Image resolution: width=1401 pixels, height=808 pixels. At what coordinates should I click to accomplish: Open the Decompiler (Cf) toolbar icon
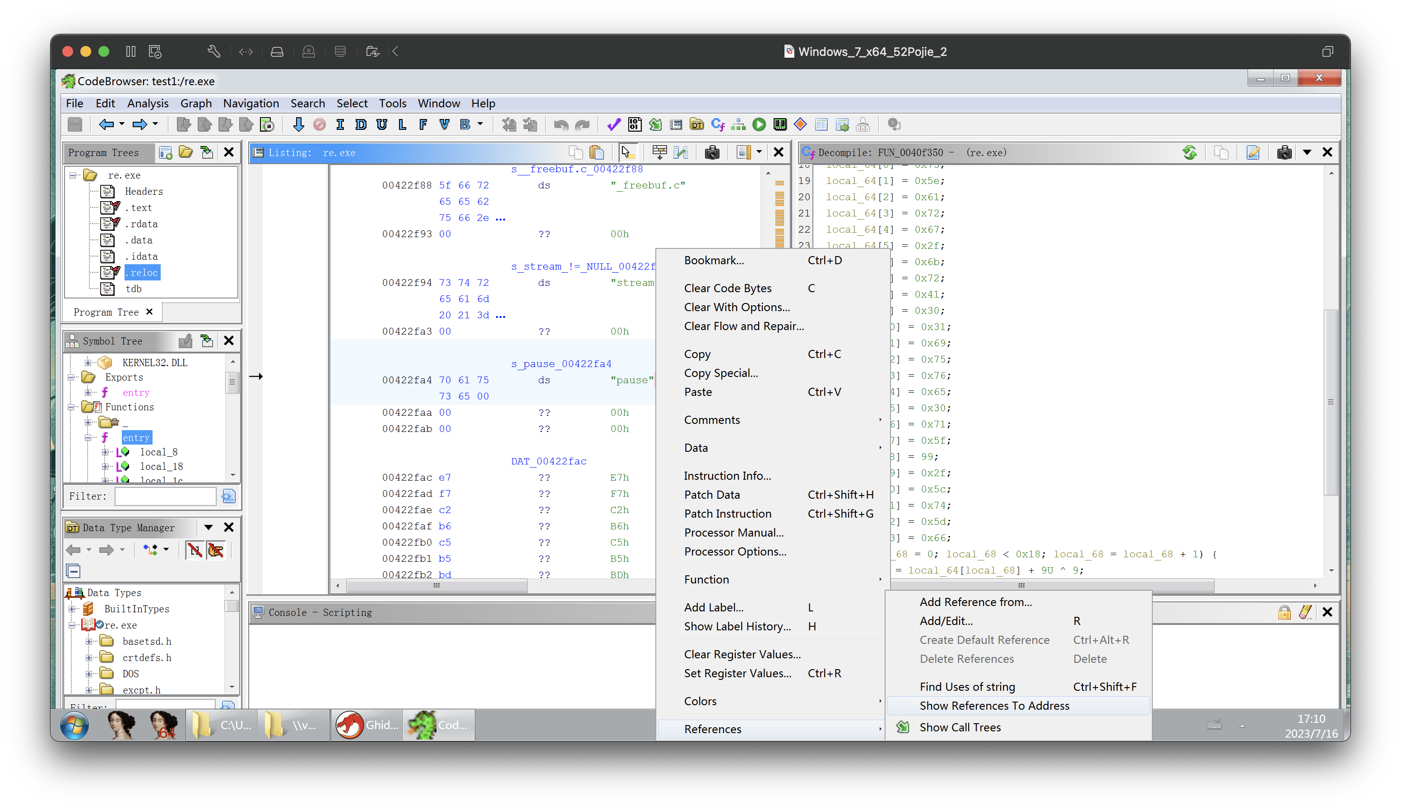[x=718, y=125]
